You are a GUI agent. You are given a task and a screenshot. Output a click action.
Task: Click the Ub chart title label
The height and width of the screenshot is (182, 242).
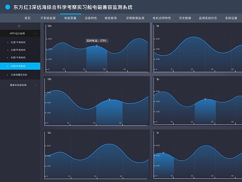[x=49, y=79]
